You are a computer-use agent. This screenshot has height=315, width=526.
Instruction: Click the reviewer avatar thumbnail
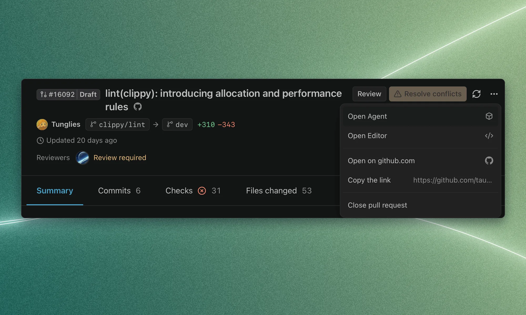click(82, 158)
